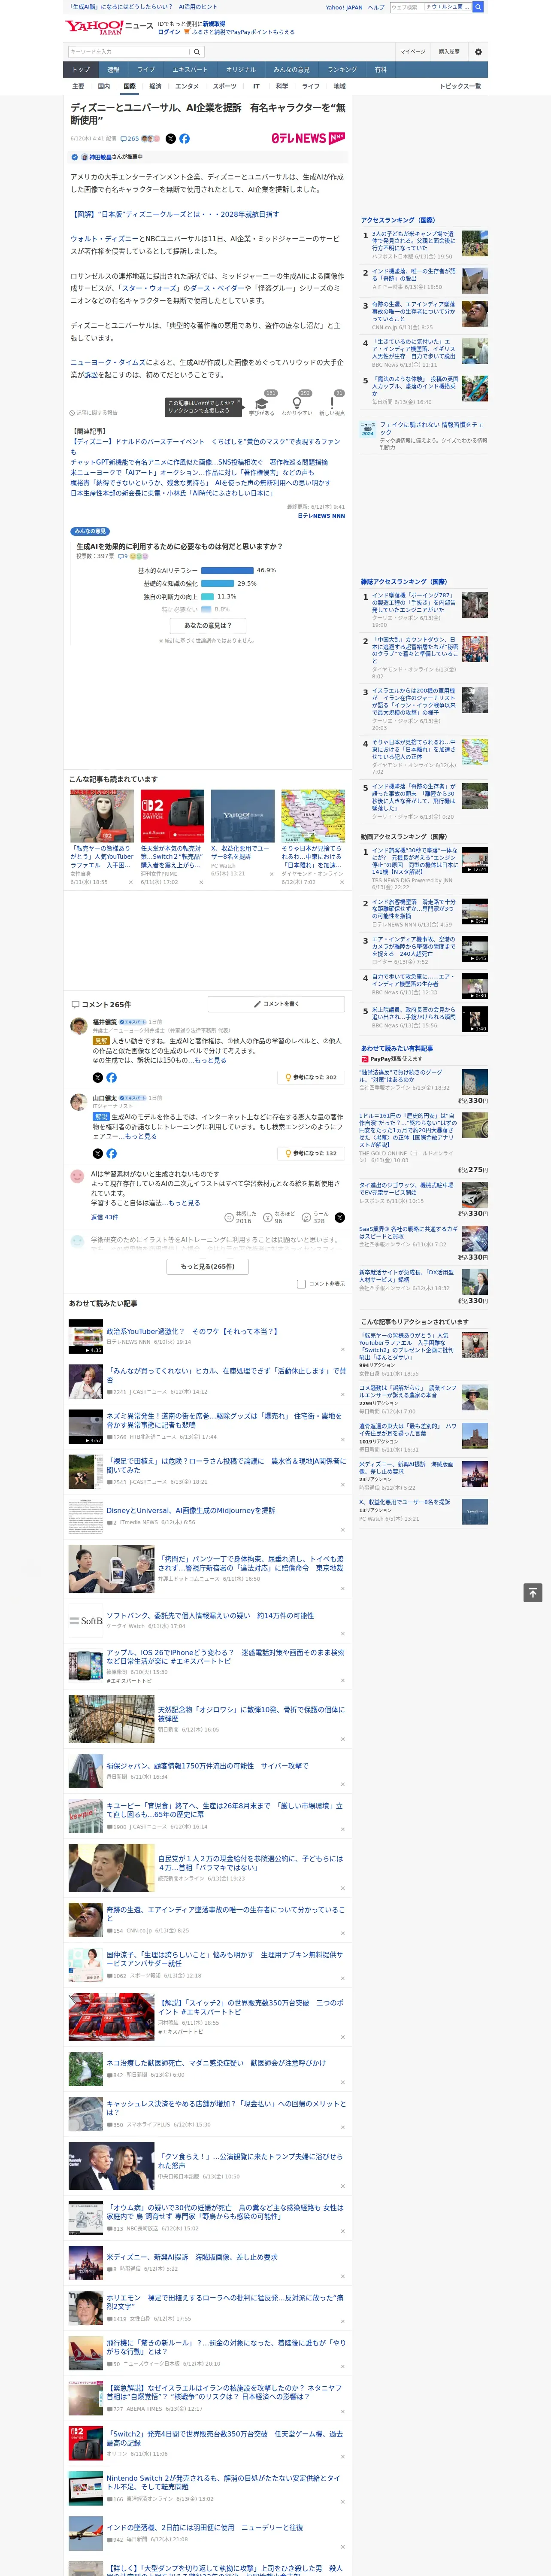This screenshot has height=2576, width=551.
Task: Click the みんなの意見 badge
Action: pyautogui.click(x=90, y=531)
